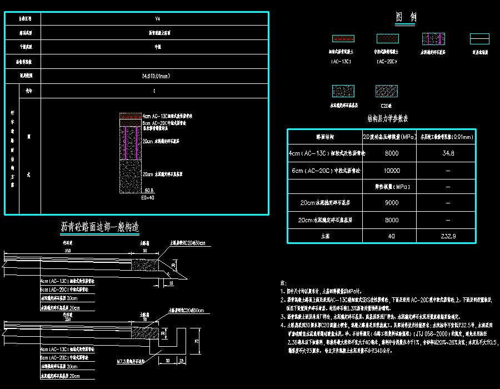Click the dash in the 6cm (AC-20C) row
This screenshot has width=500, height=389.
[x=448, y=171]
